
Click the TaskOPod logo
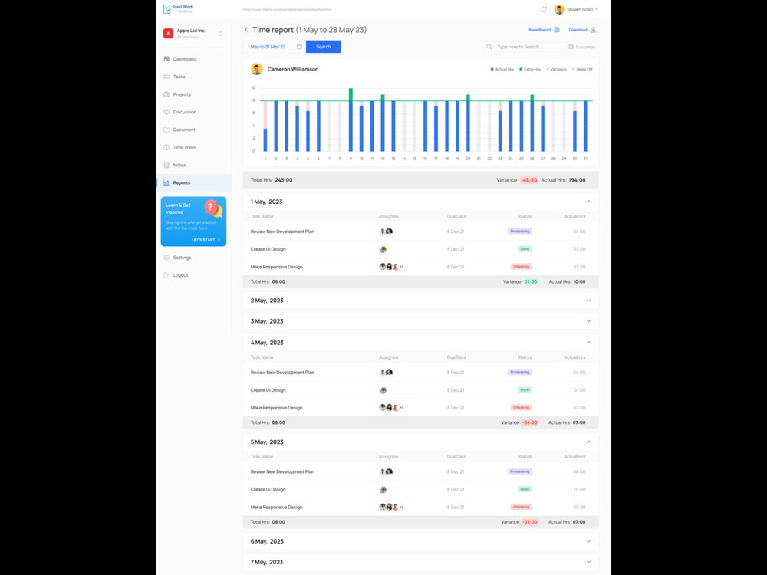coord(178,8)
